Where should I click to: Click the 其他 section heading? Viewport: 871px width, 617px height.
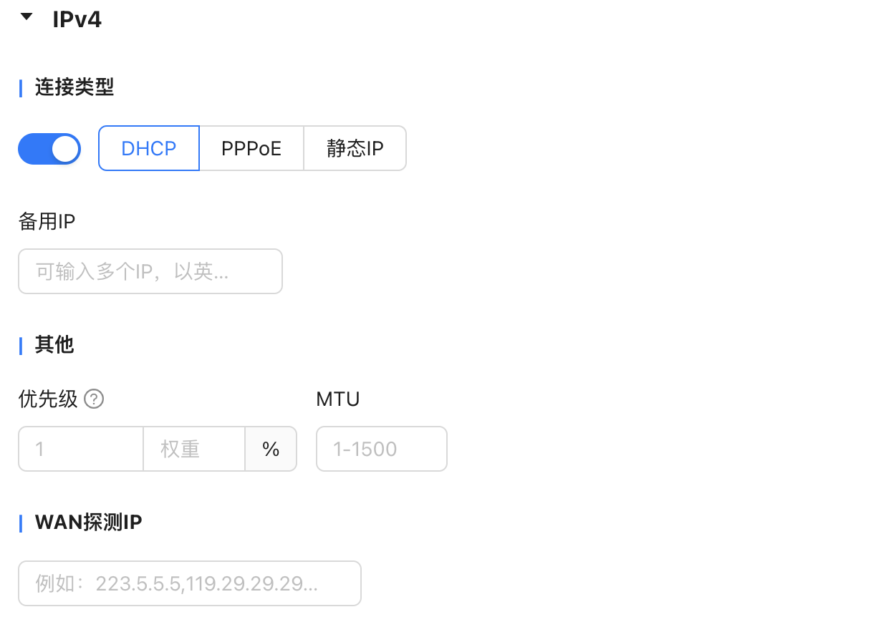[54, 345]
